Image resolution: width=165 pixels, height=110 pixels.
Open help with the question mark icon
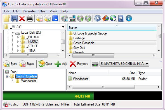tap(121, 18)
